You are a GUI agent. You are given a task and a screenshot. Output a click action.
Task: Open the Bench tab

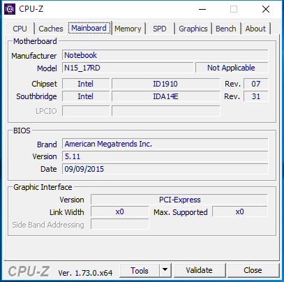[x=226, y=29]
